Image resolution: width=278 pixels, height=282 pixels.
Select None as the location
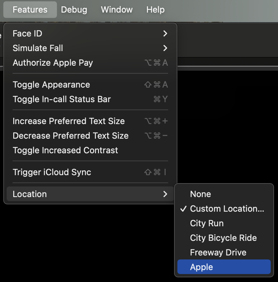pos(224,194)
